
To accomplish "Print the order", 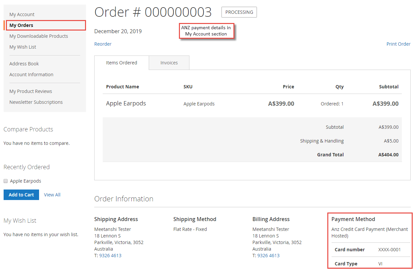I will (398, 44).
